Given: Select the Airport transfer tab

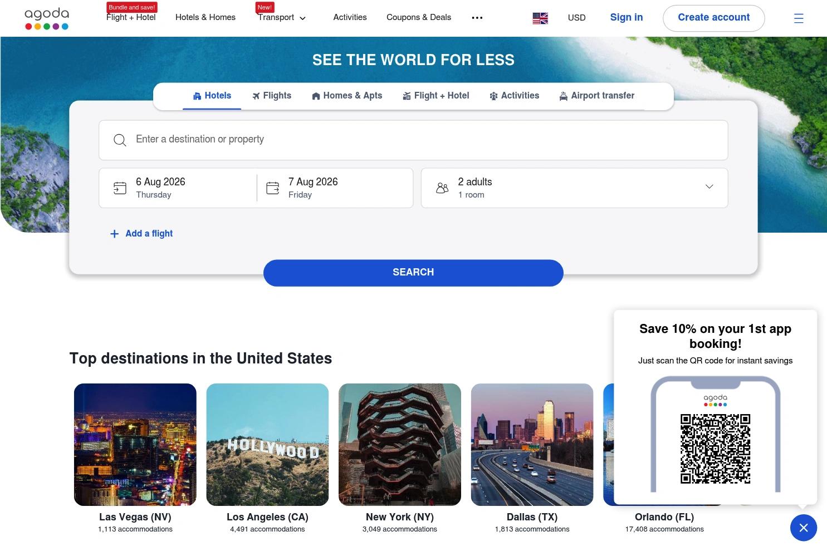Looking at the screenshot, I should pos(596,96).
